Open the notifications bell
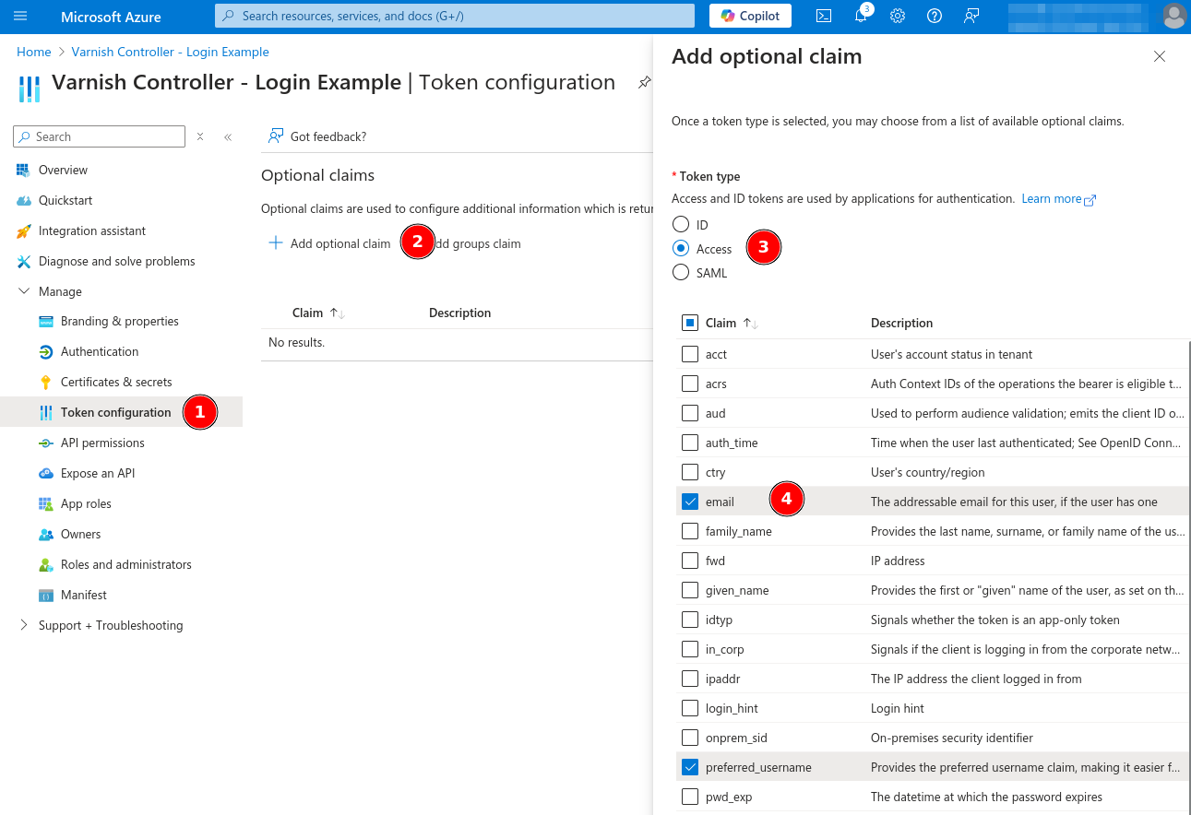Image resolution: width=1191 pixels, height=815 pixels. click(x=861, y=16)
